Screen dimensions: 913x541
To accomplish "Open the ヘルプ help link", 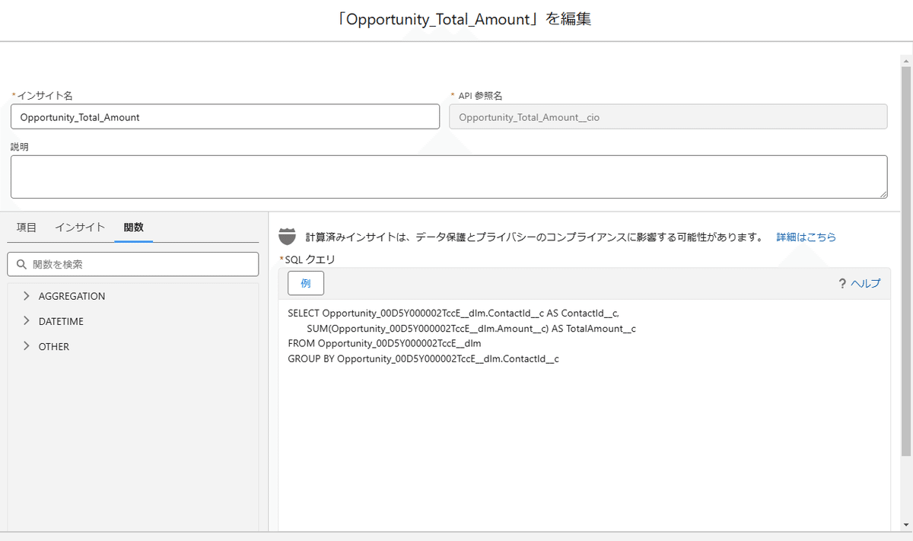I will 865,284.
